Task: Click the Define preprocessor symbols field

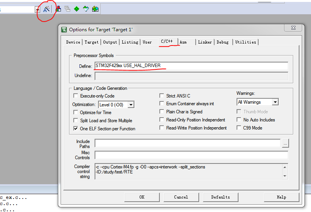Action: coord(191,66)
